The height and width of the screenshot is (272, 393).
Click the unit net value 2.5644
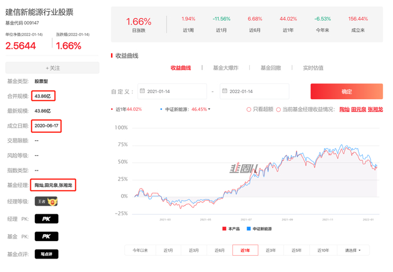click(21, 46)
